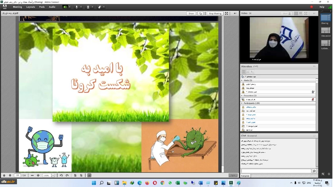This screenshot has height=187, width=333.
Task: Open the Meeting menu
Action: point(17,7)
